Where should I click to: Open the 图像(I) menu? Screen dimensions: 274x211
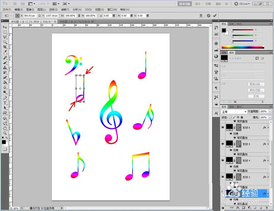coord(30,10)
